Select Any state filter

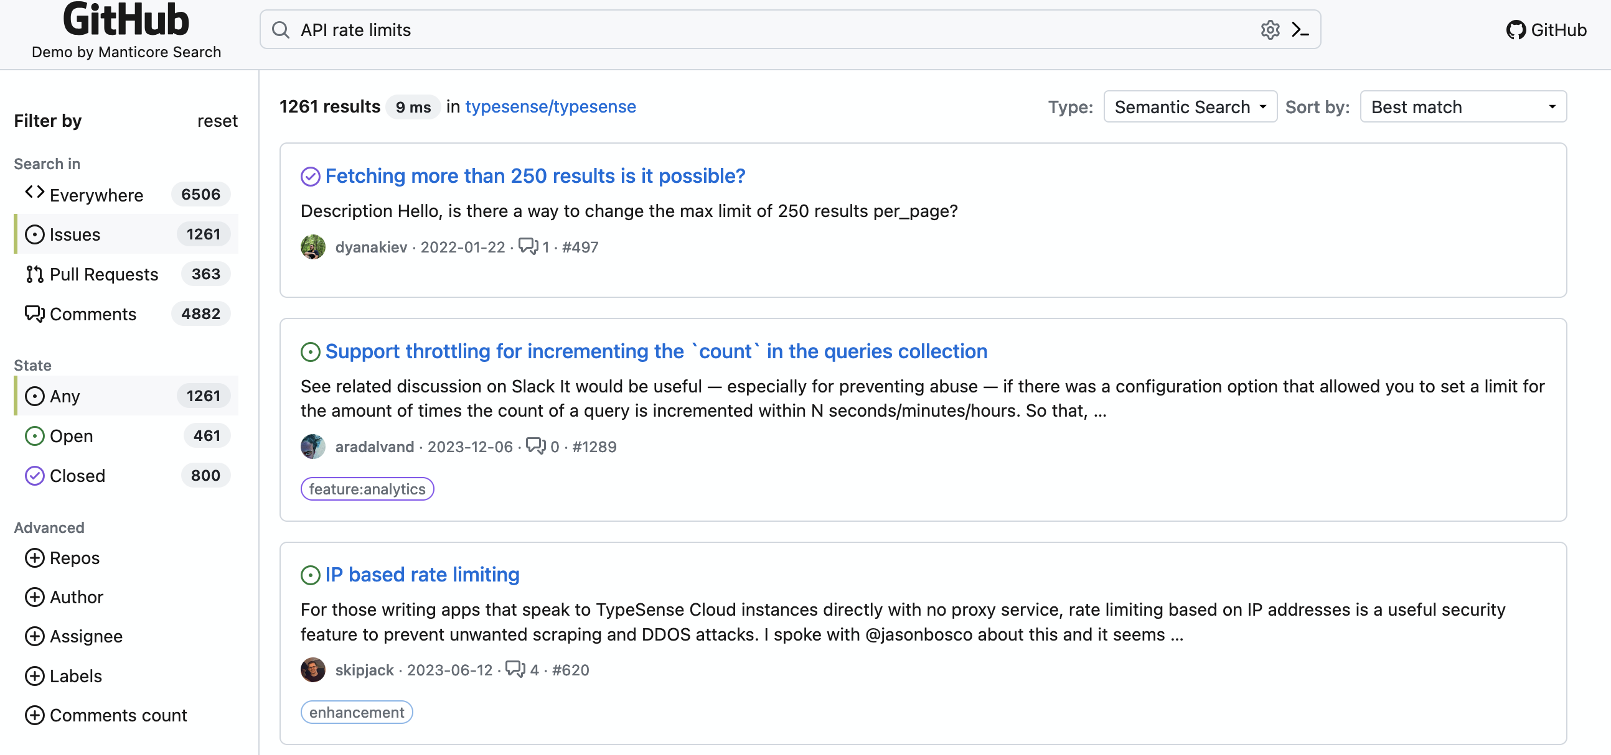tap(126, 396)
